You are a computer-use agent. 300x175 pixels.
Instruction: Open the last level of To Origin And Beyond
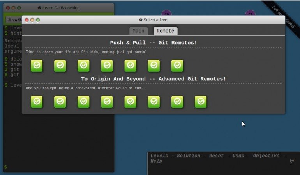point(200,102)
